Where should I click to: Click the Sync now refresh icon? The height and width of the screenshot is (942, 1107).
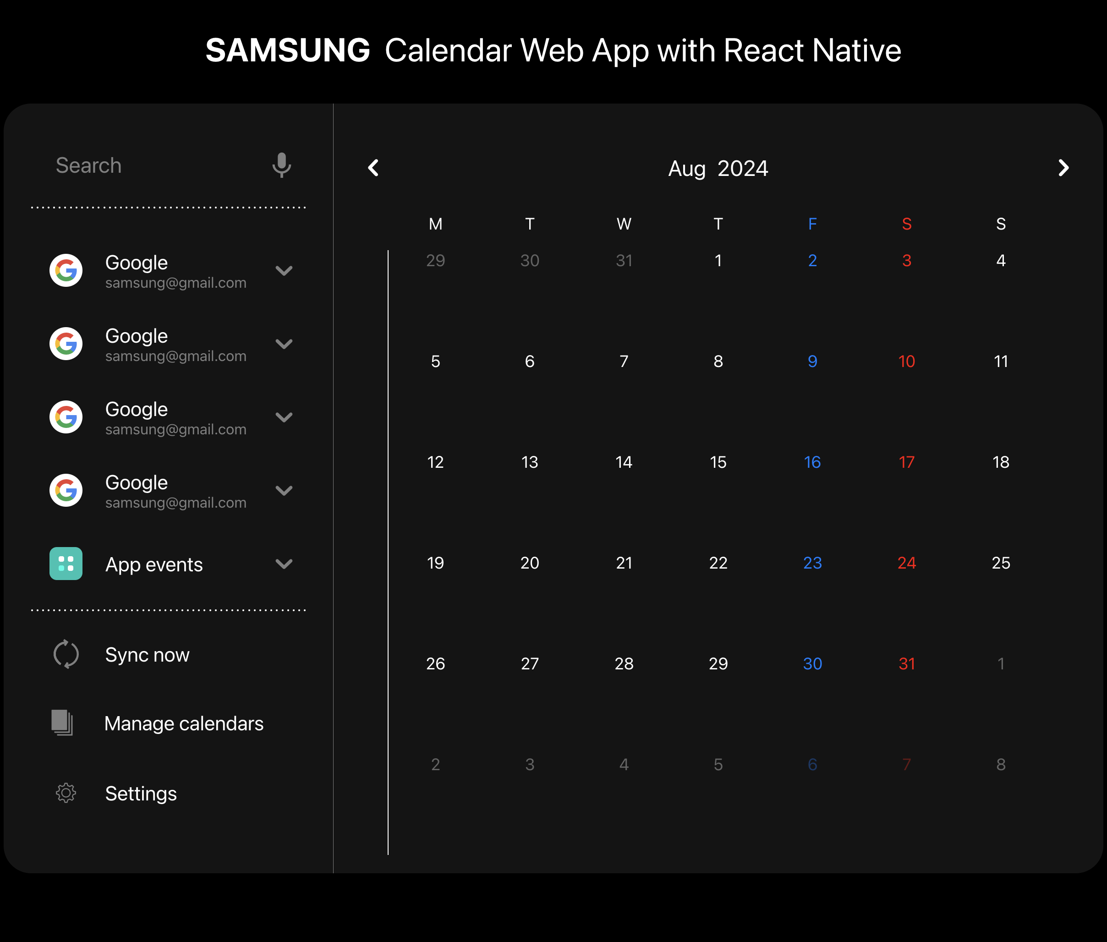coord(66,654)
